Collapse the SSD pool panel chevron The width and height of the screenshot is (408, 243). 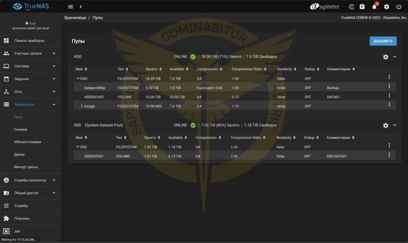(395, 125)
